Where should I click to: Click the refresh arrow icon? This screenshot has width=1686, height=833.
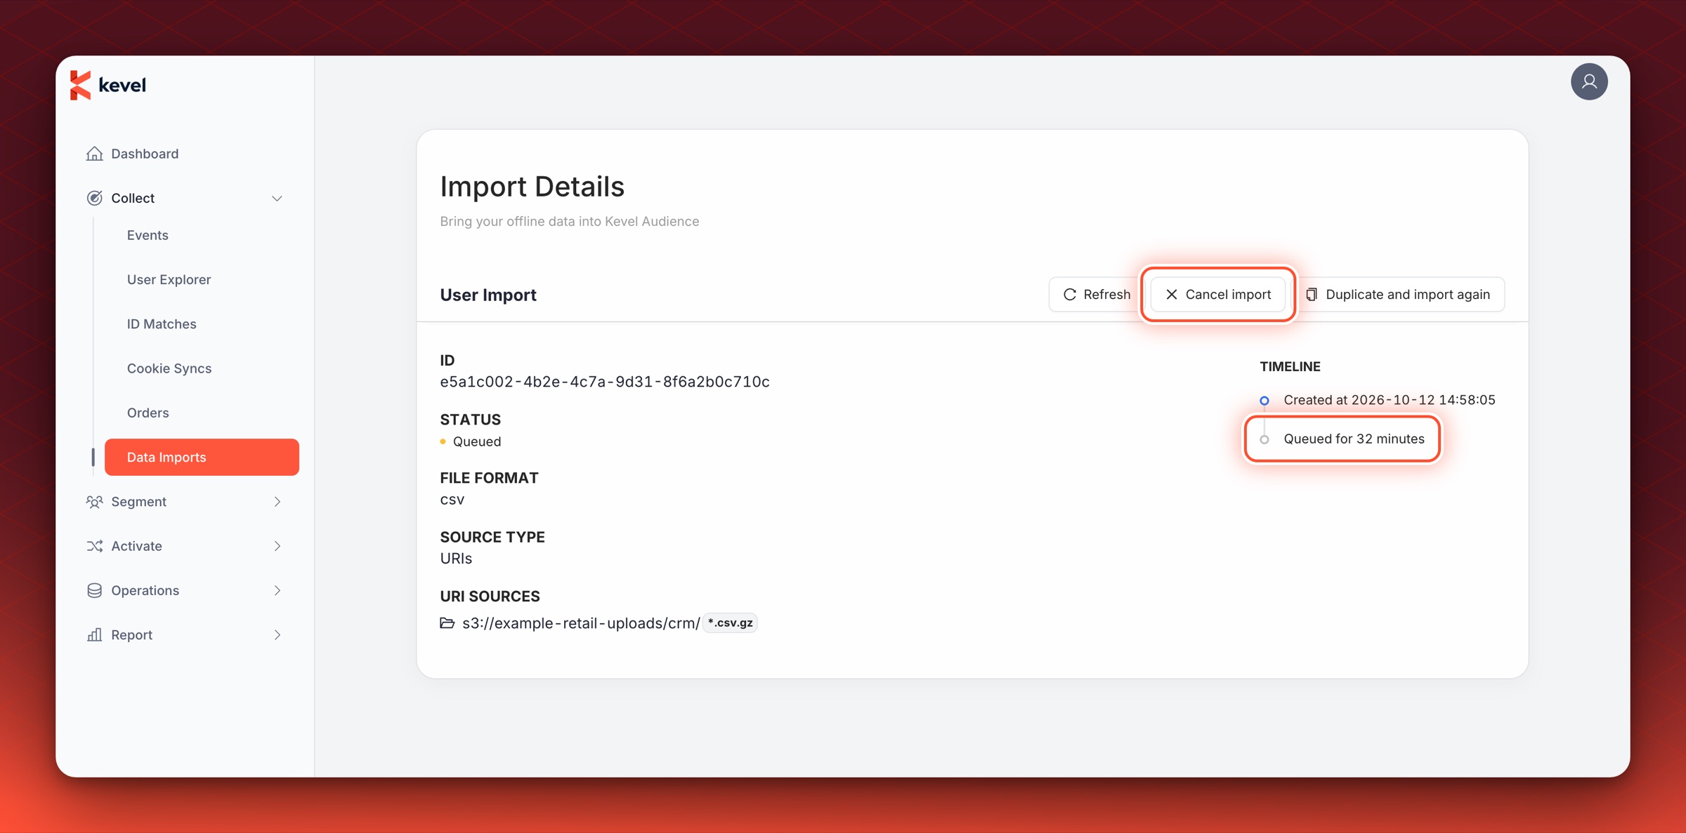pos(1070,295)
